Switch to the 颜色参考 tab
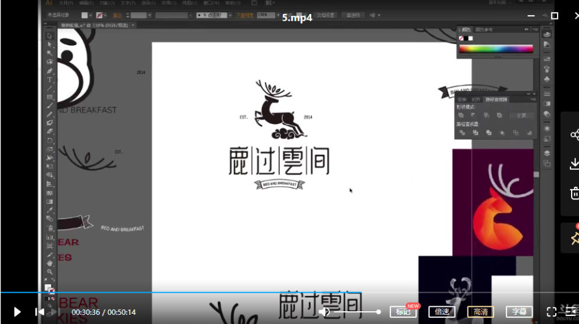This screenshot has height=324, width=579. point(484,29)
